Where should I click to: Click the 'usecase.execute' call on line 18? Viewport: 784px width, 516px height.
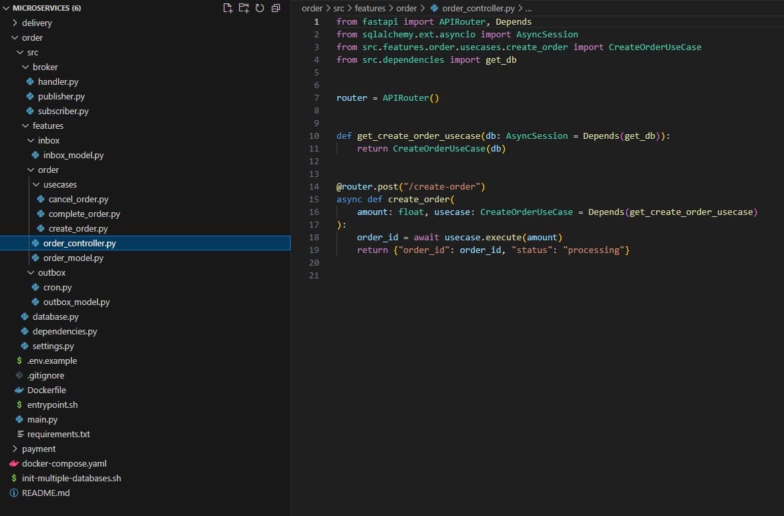click(483, 238)
